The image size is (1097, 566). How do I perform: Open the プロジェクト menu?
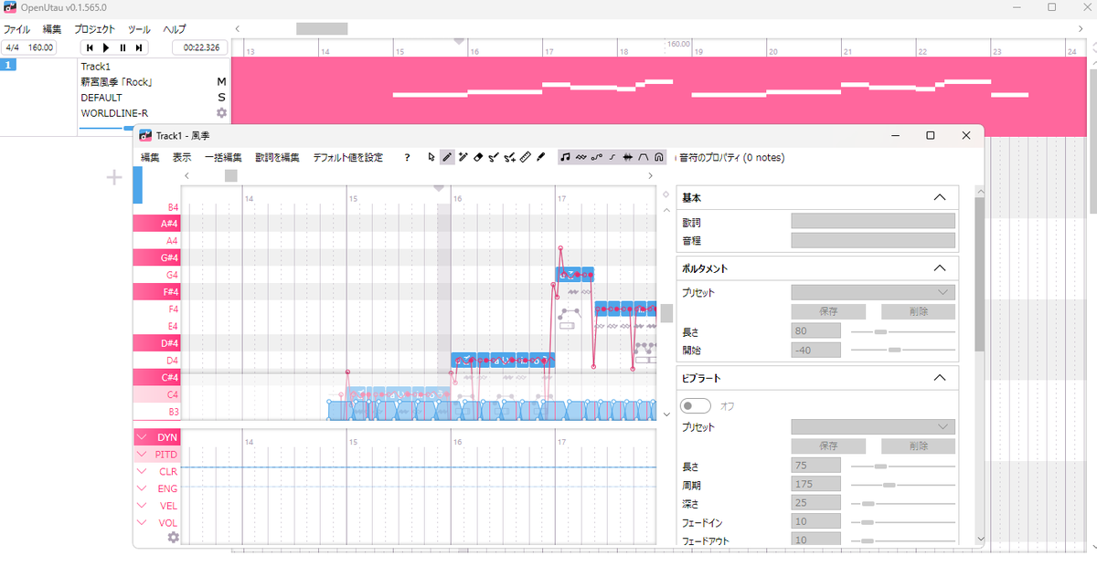[94, 29]
